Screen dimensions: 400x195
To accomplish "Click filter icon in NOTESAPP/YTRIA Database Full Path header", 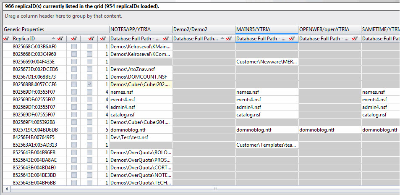I will tap(166, 39).
